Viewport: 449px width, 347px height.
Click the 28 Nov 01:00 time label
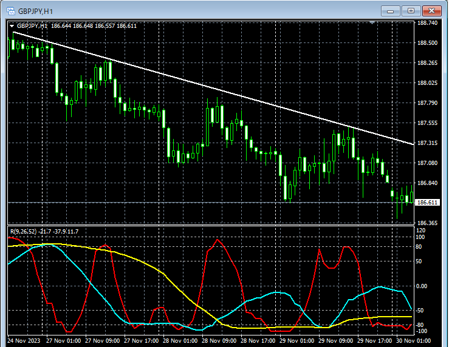pos(180,341)
